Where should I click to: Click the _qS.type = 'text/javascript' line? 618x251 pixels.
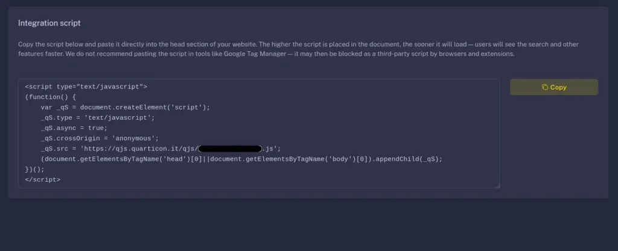pos(98,117)
